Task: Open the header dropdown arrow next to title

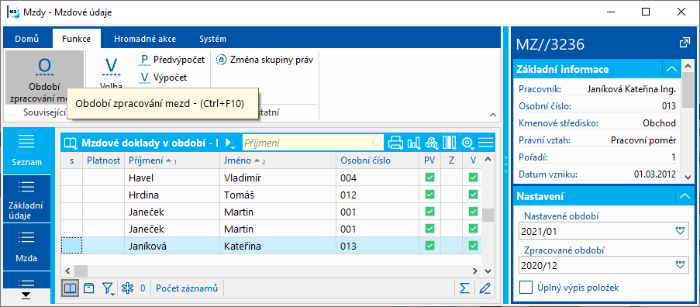Action: coord(230,143)
